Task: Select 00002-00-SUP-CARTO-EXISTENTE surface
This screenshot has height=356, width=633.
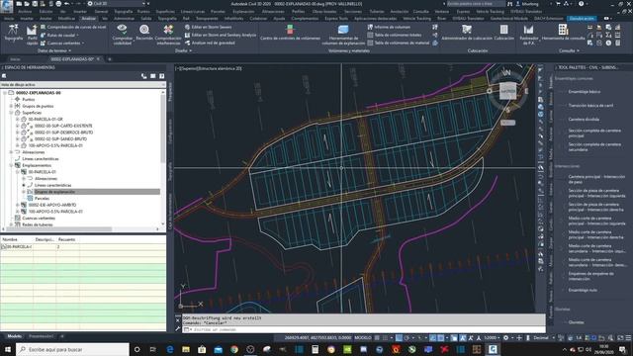Action: pyautogui.click(x=63, y=126)
